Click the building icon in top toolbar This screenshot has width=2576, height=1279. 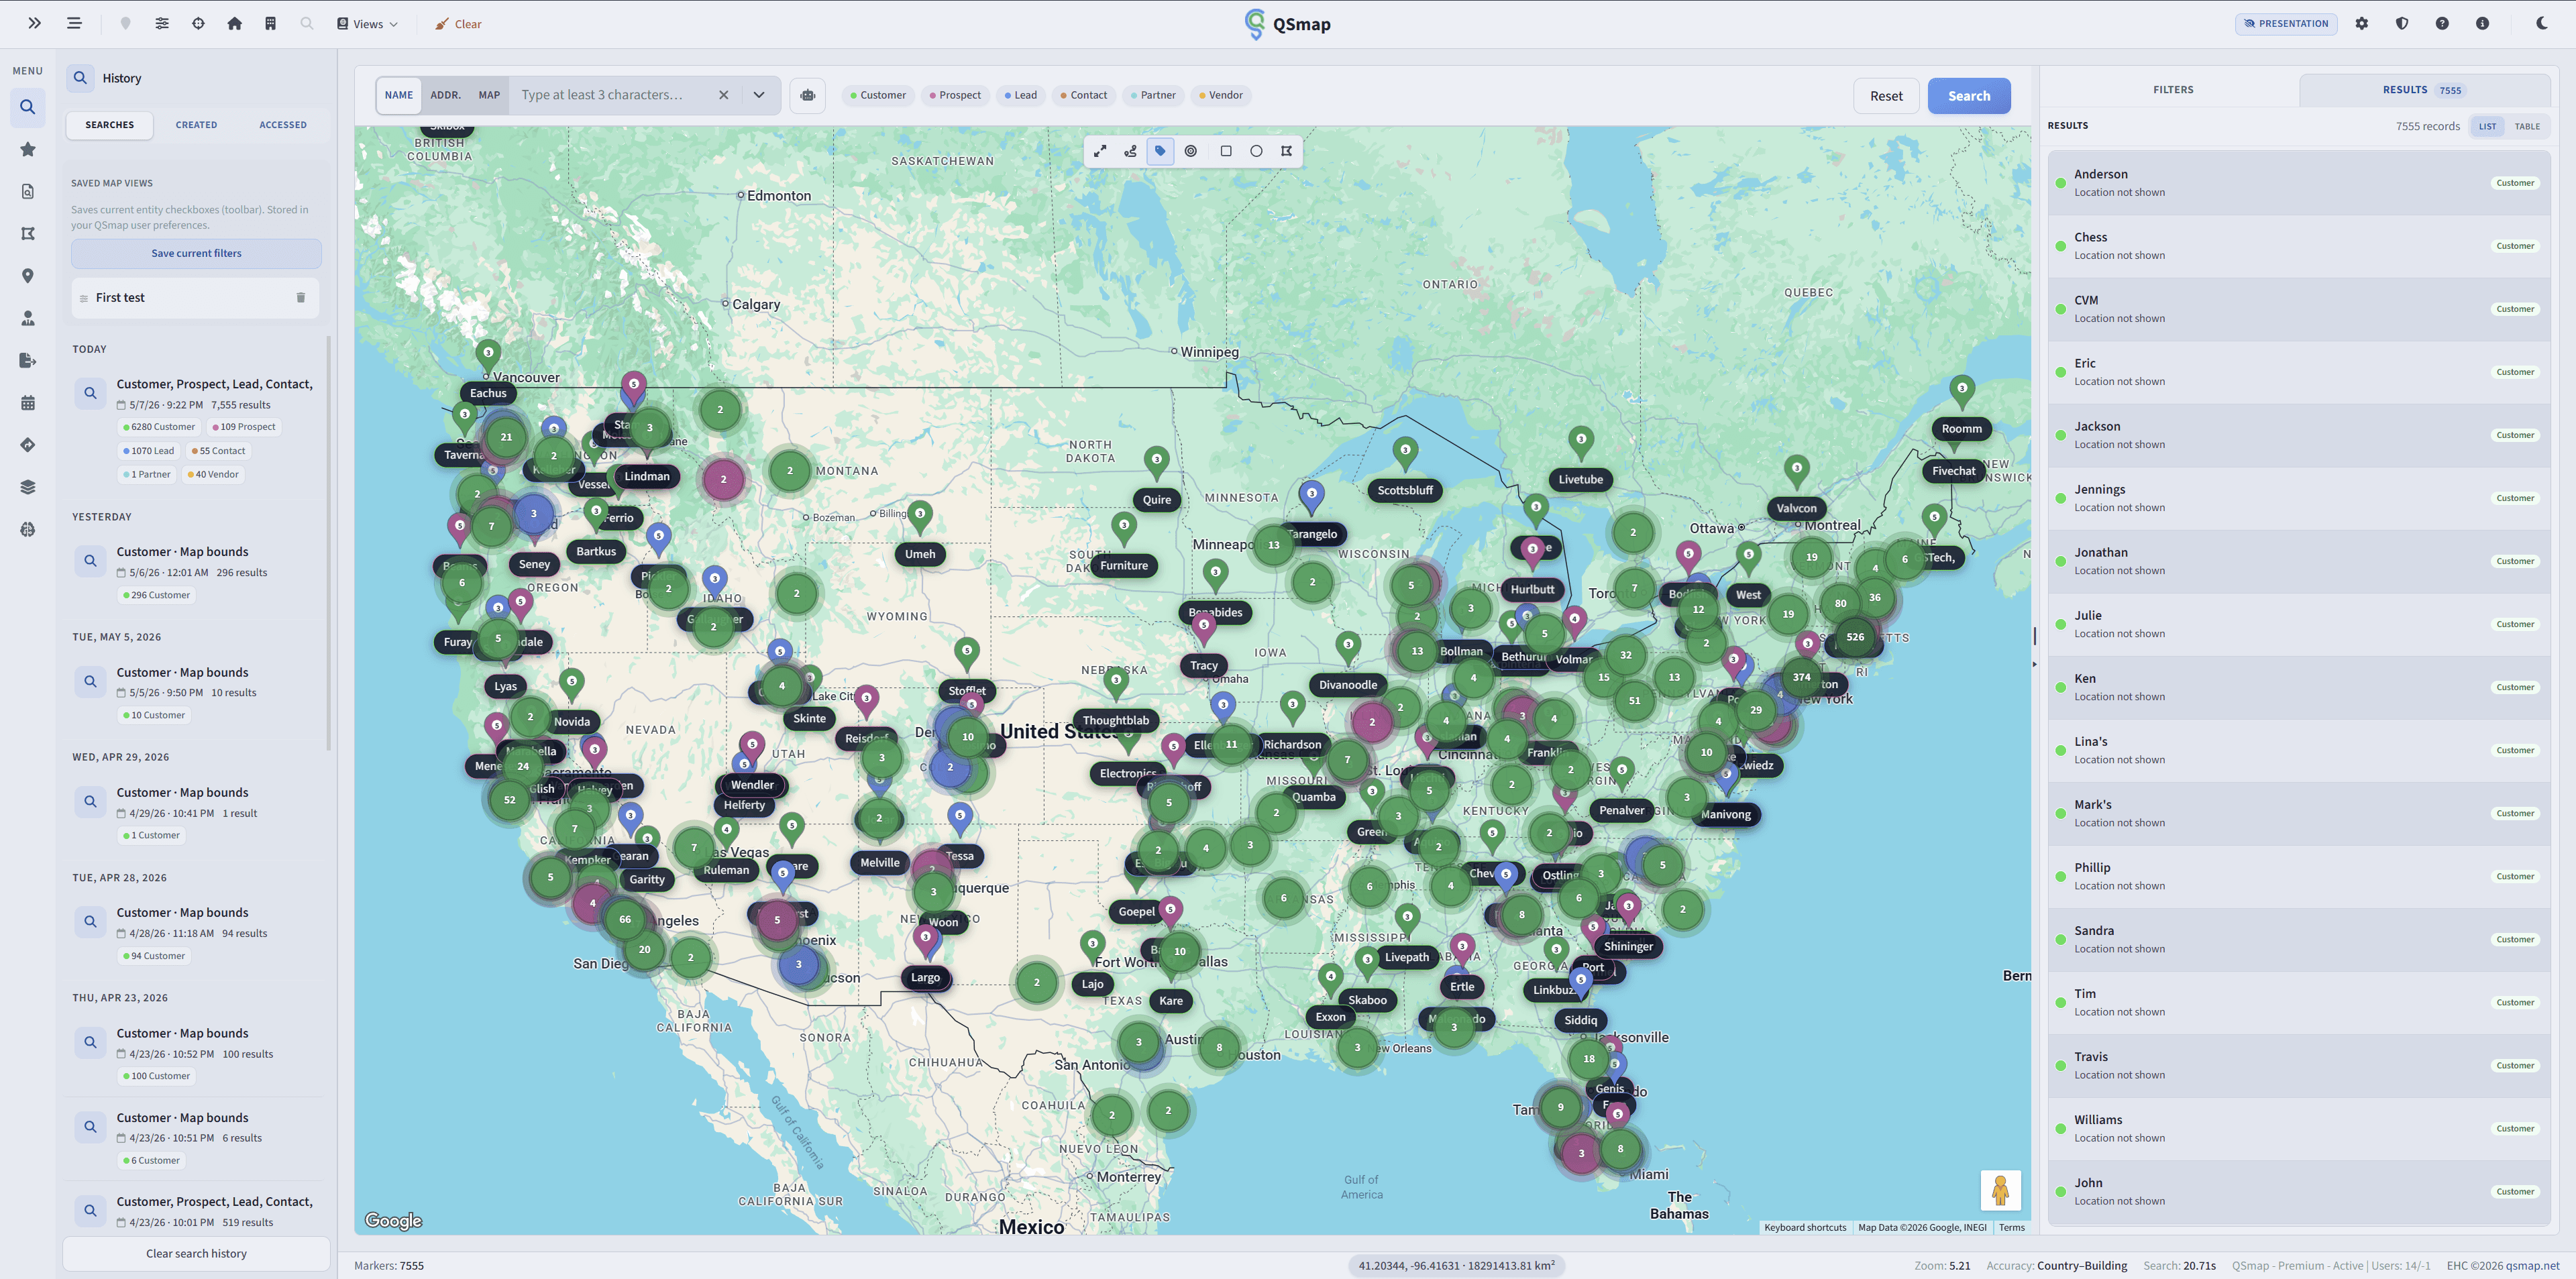click(270, 23)
